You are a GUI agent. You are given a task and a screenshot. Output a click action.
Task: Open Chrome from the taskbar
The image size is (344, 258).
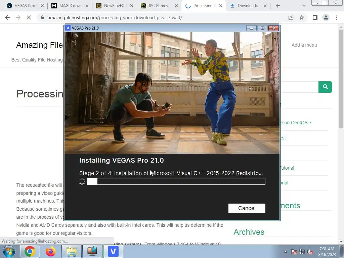pos(30,251)
